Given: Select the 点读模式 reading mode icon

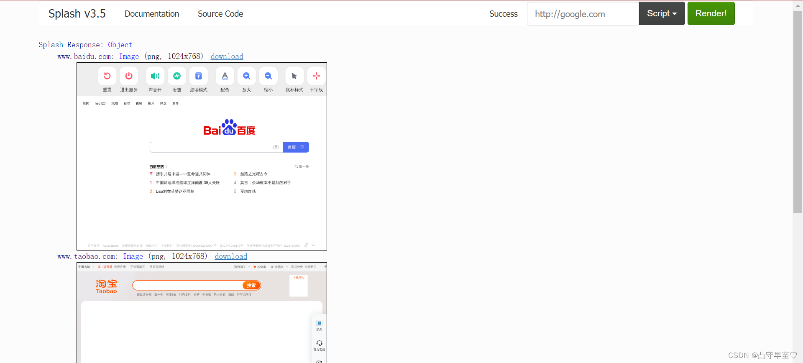Looking at the screenshot, I should 199,76.
